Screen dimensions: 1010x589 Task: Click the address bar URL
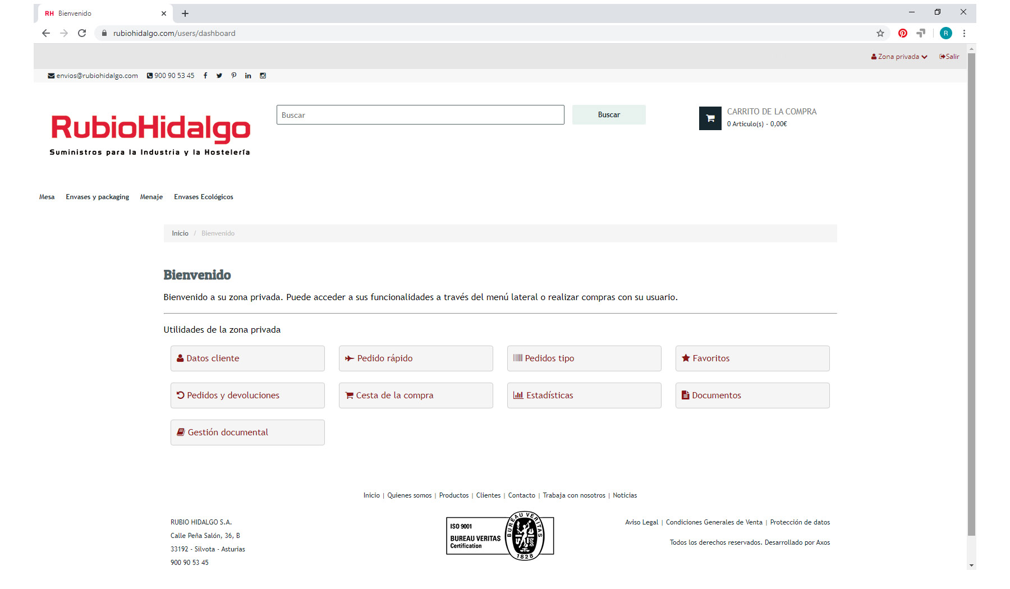click(x=175, y=33)
